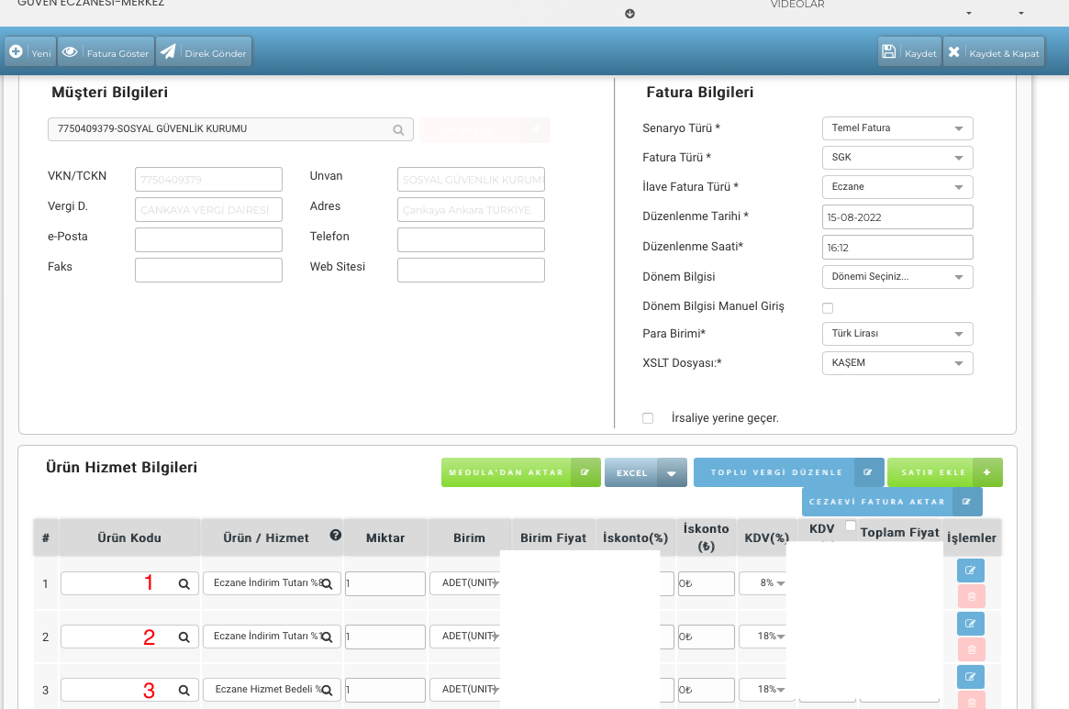The width and height of the screenshot is (1069, 709).
Task: Click the help question mark beside Ürün / Hizmet
Action: 336,536
